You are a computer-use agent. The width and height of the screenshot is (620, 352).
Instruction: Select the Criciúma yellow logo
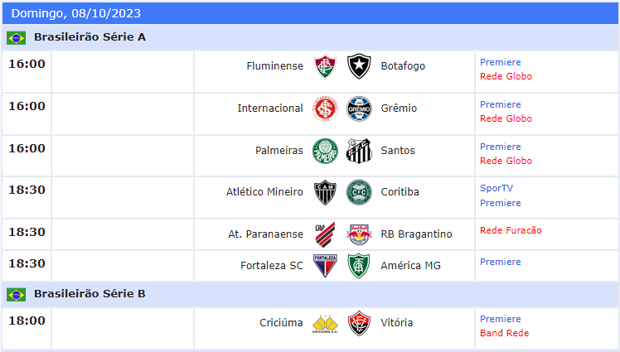(x=325, y=324)
